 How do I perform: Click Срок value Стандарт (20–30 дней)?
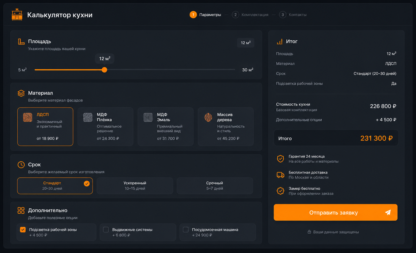(375, 74)
